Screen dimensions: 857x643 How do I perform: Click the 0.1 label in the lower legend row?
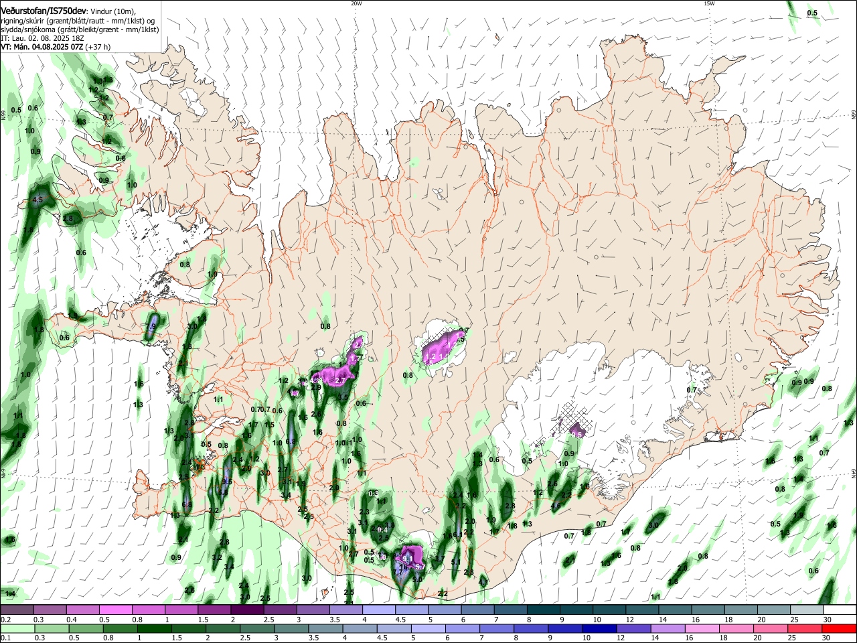[5, 638]
